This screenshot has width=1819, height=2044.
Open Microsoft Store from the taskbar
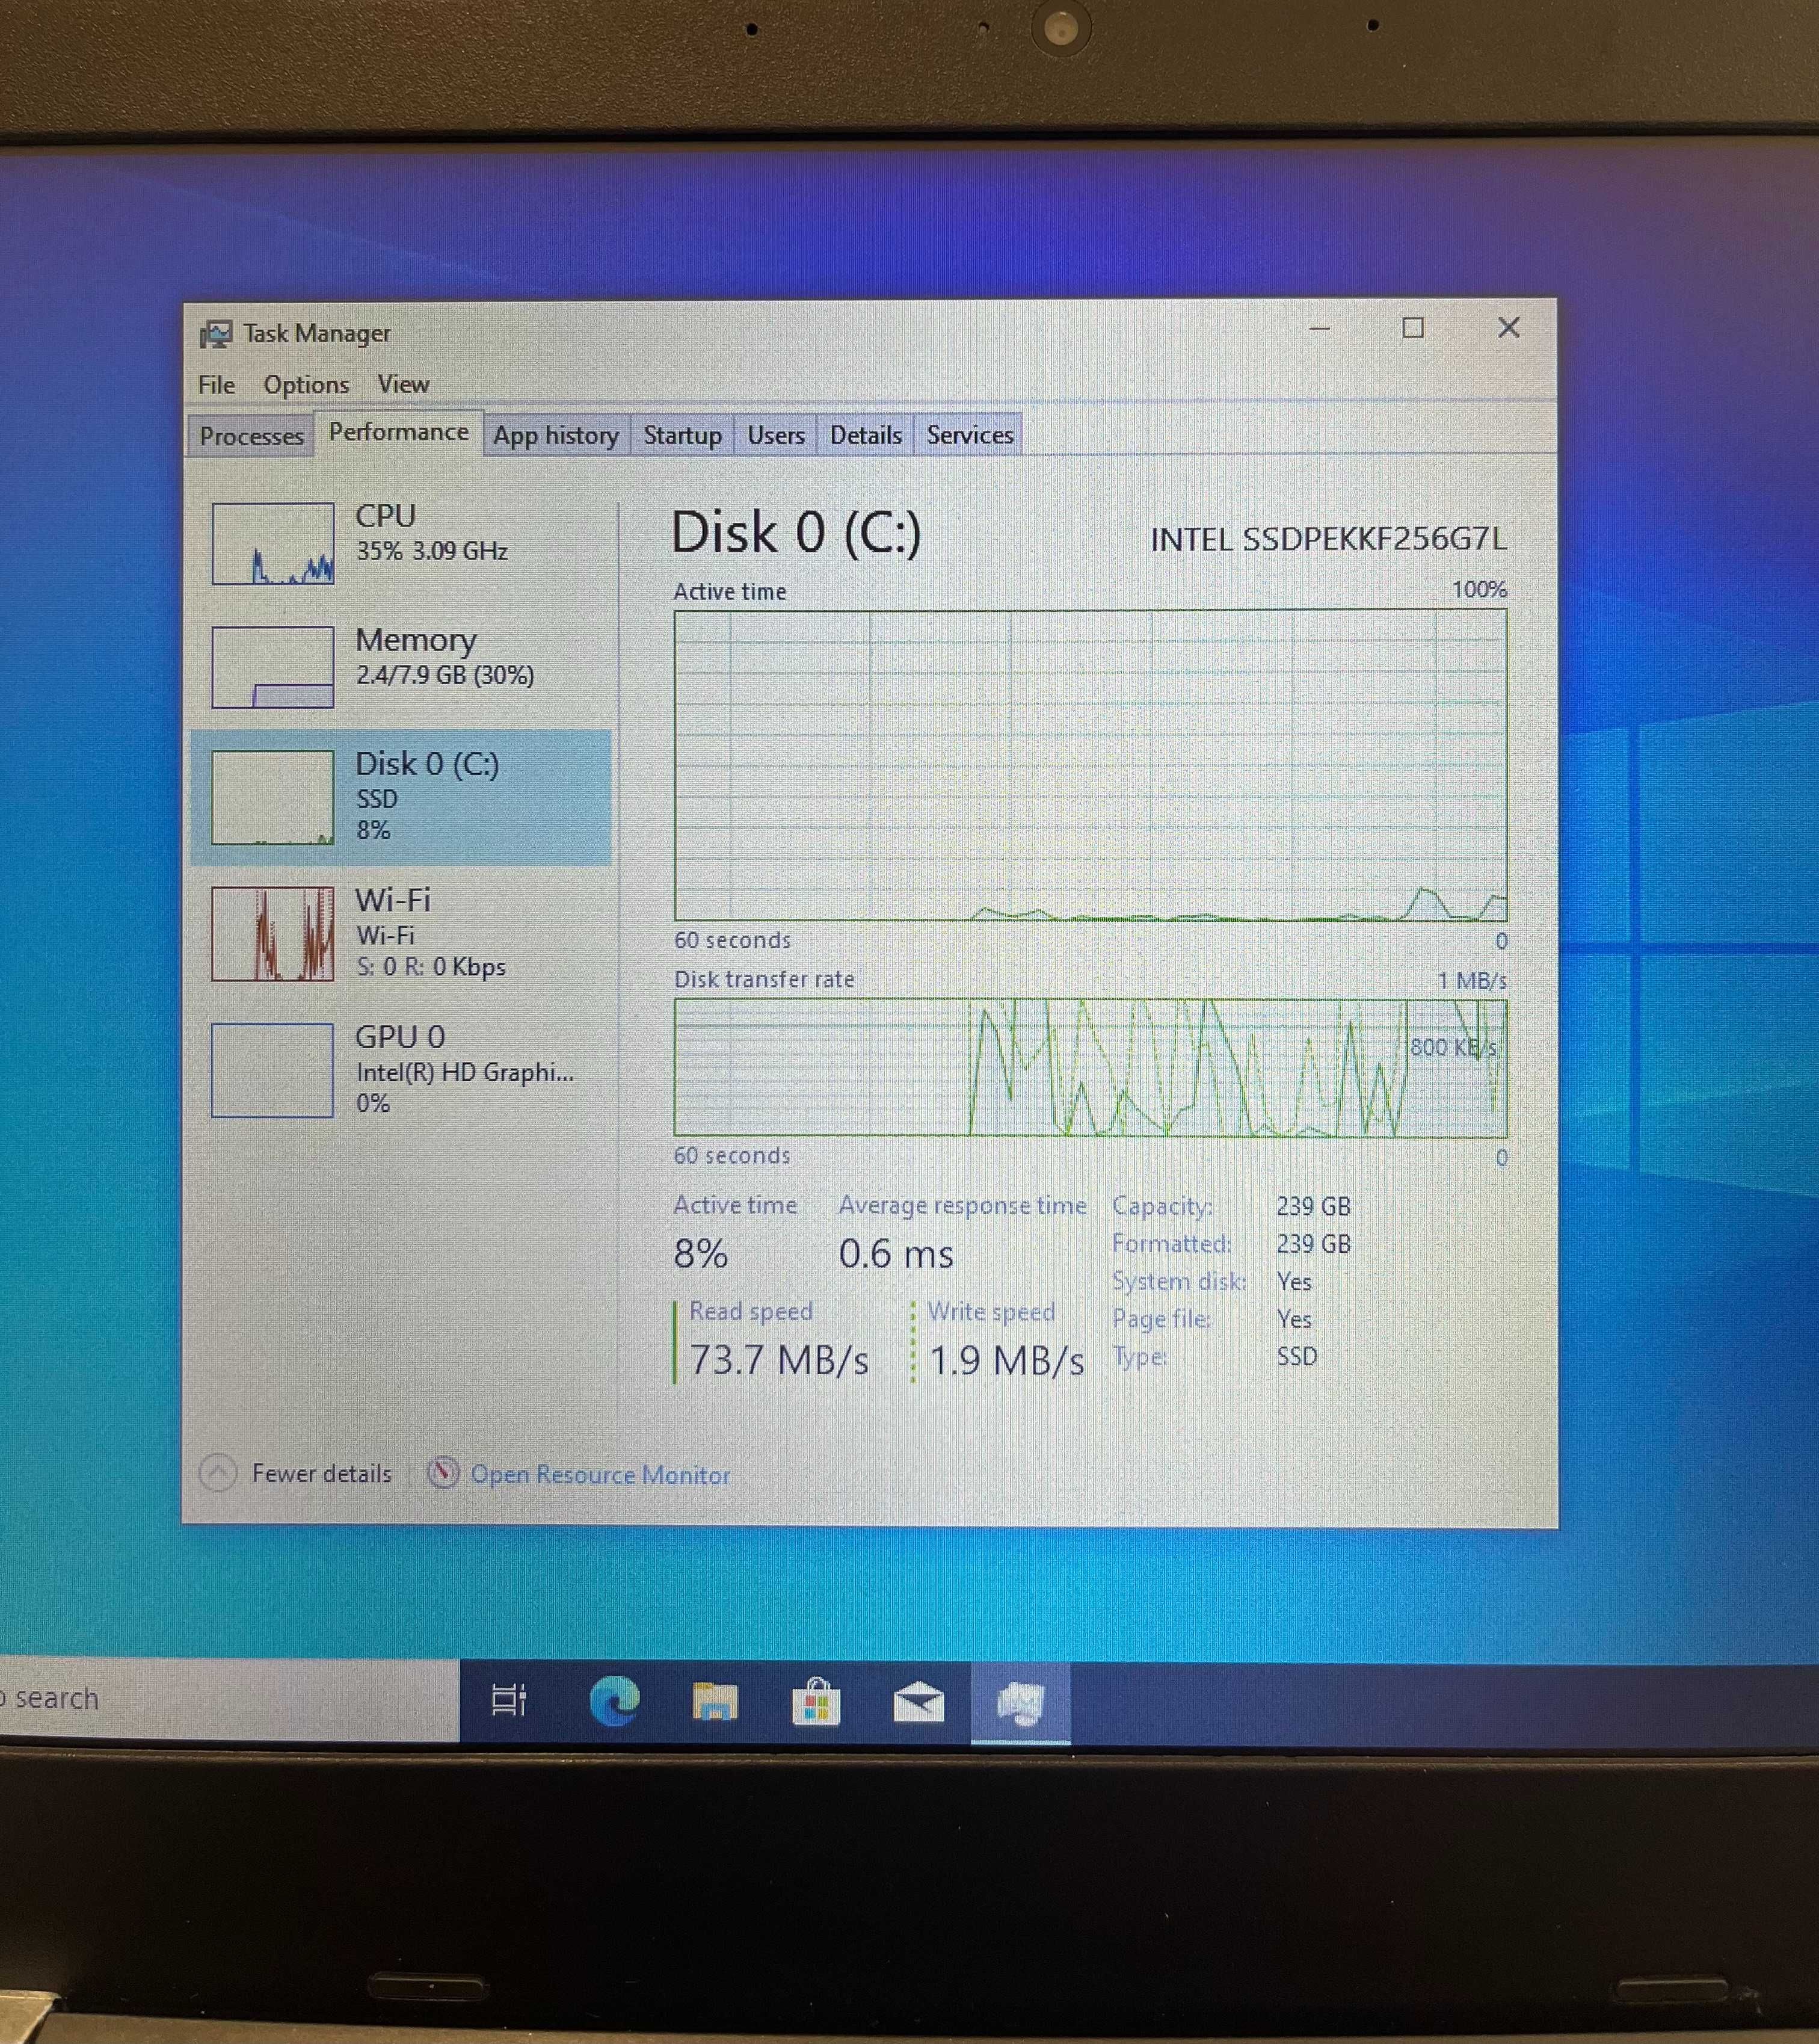816,1701
